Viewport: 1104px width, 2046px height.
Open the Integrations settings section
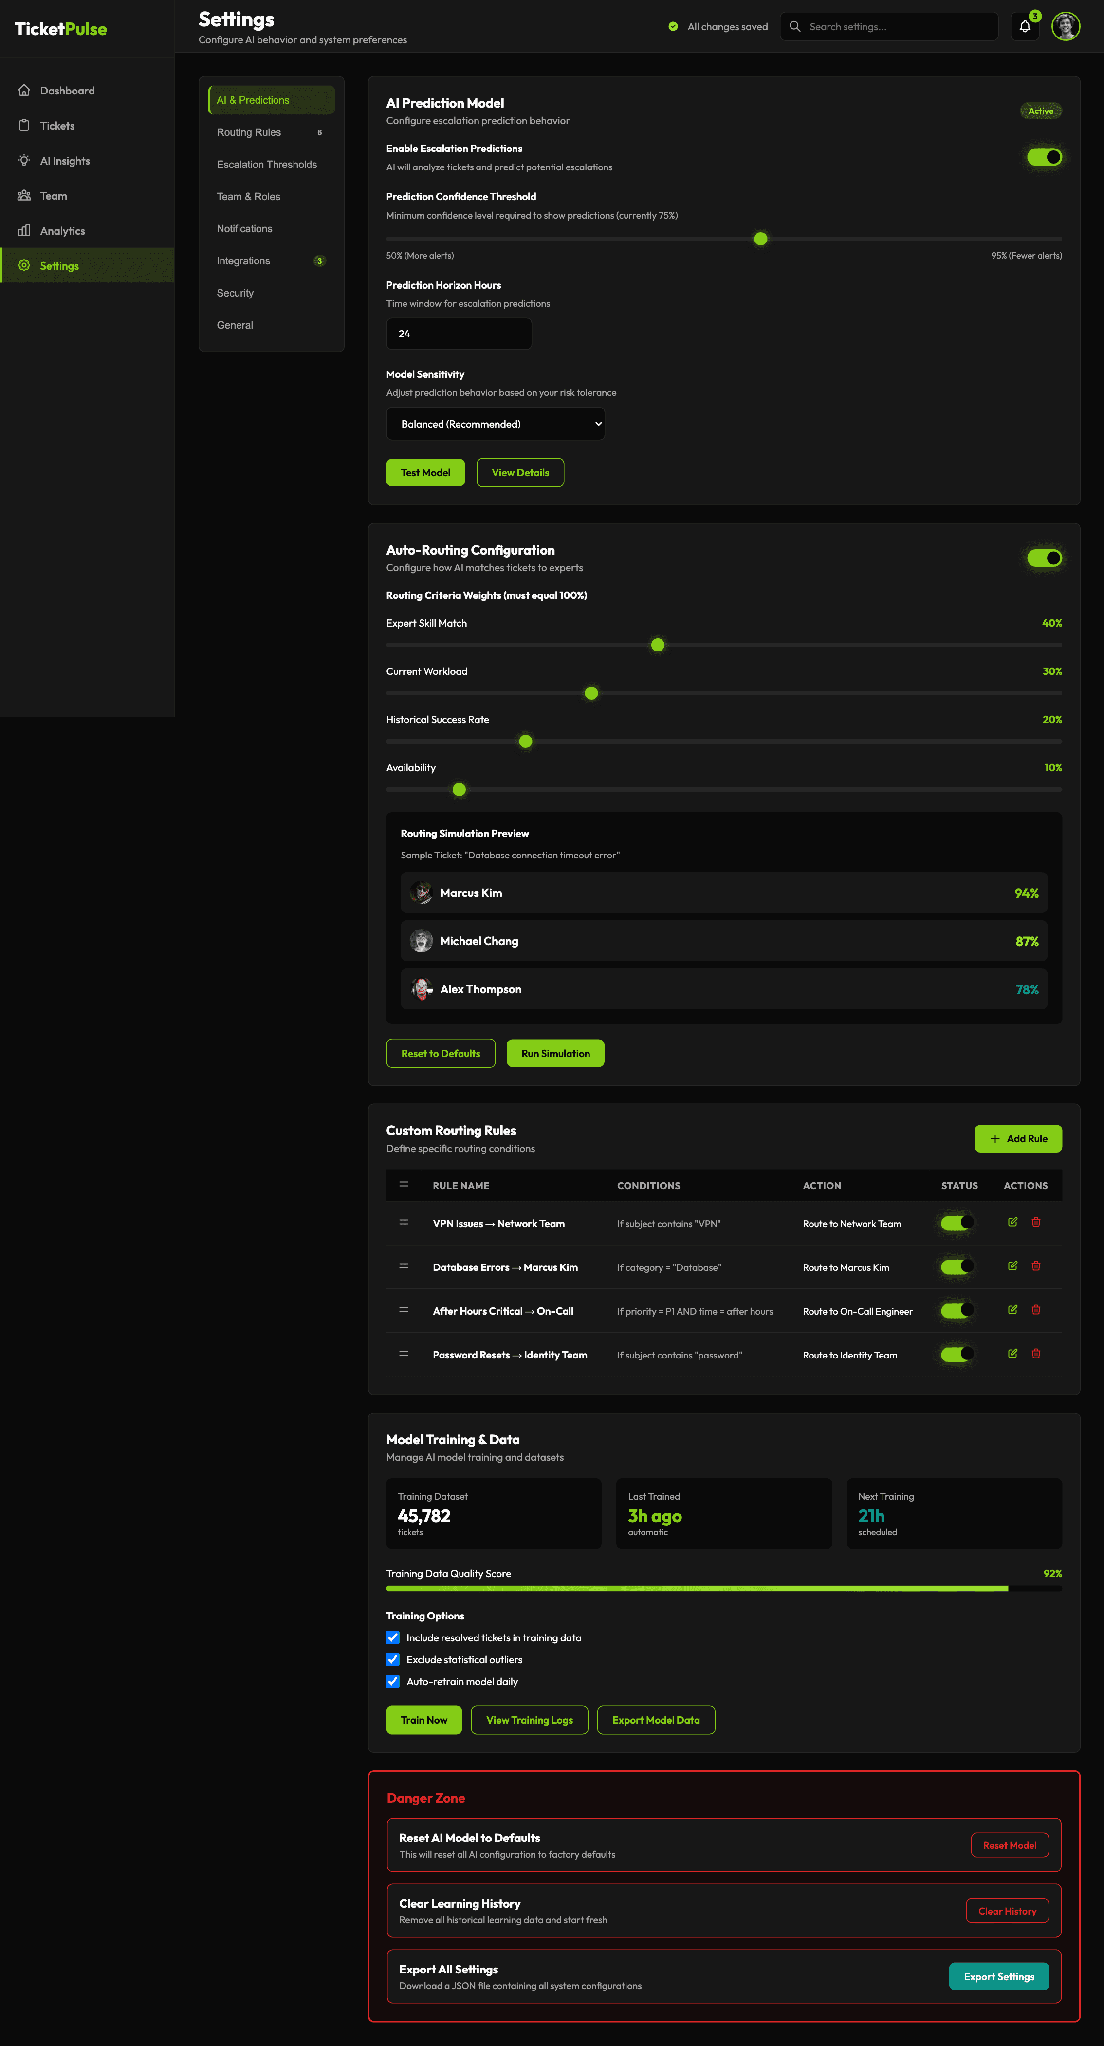tap(244, 260)
